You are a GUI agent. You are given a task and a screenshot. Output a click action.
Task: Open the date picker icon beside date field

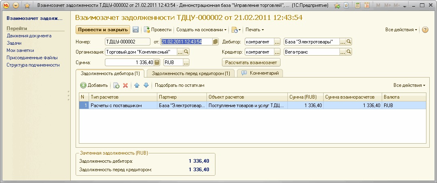point(215,42)
